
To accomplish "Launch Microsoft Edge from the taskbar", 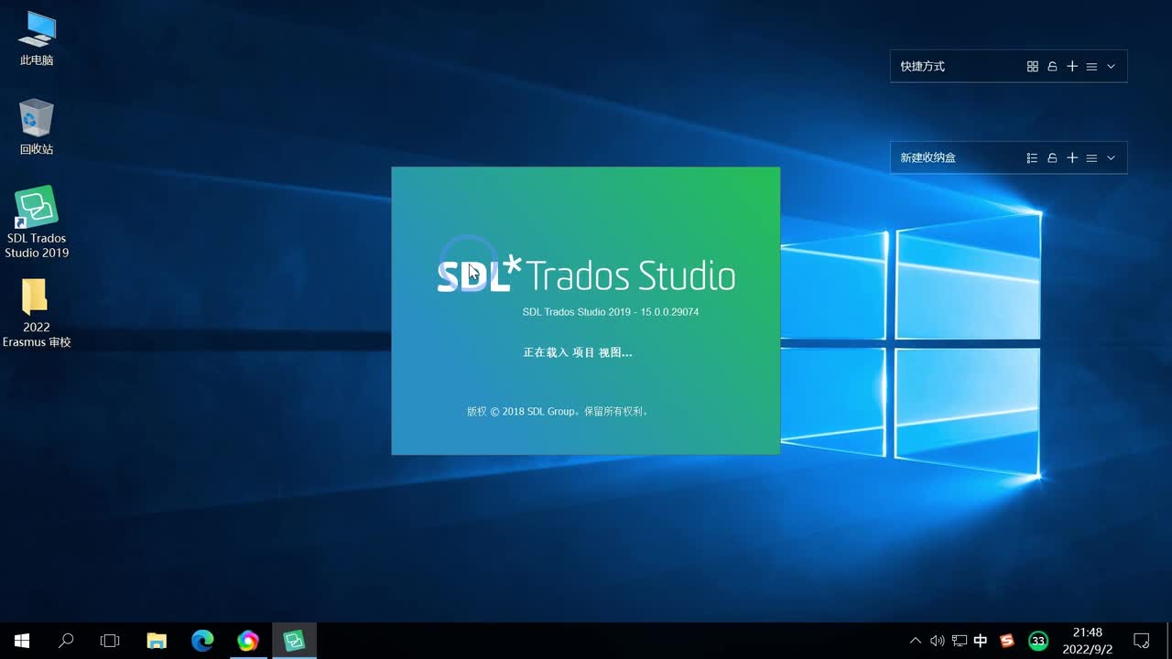I will (x=202, y=641).
